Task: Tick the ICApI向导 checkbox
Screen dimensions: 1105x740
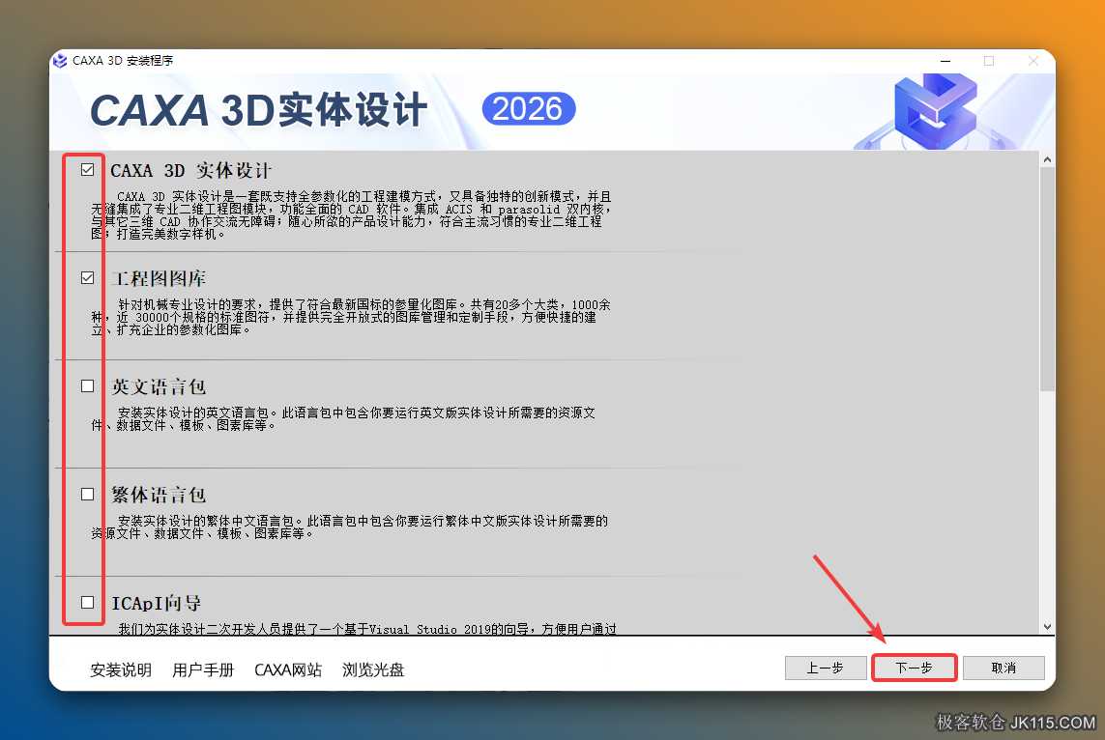Action: (x=87, y=603)
